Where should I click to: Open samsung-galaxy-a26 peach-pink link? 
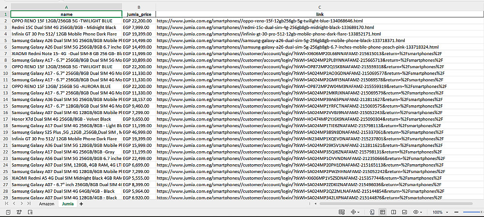tap(298, 47)
